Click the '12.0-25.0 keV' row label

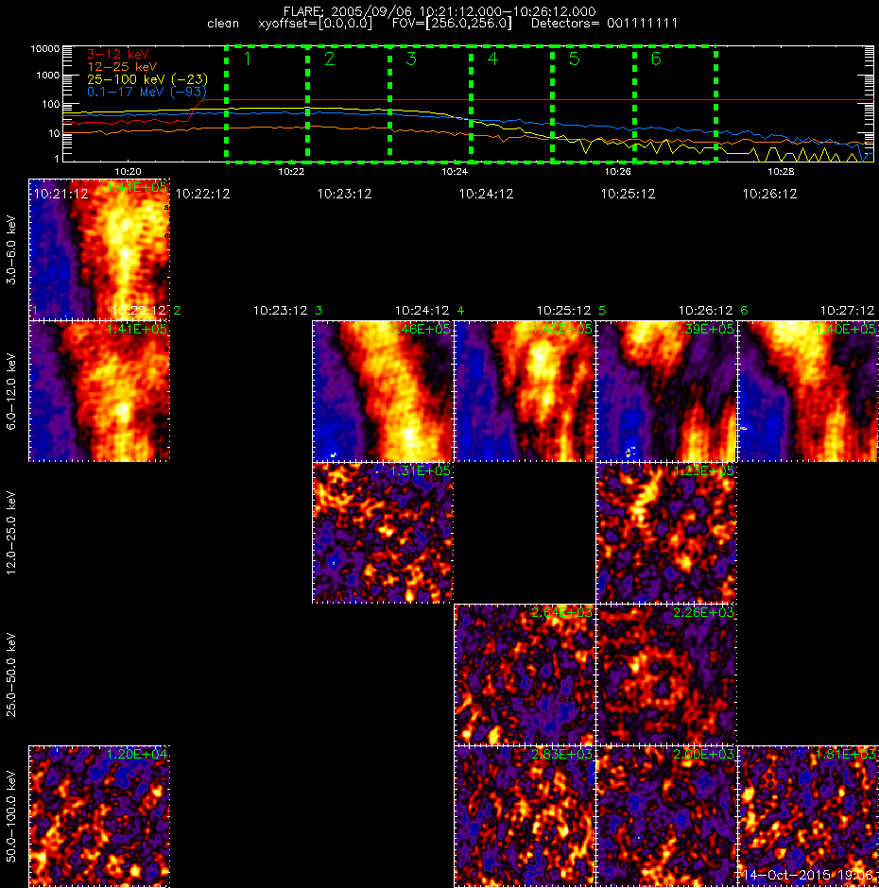click(11, 533)
